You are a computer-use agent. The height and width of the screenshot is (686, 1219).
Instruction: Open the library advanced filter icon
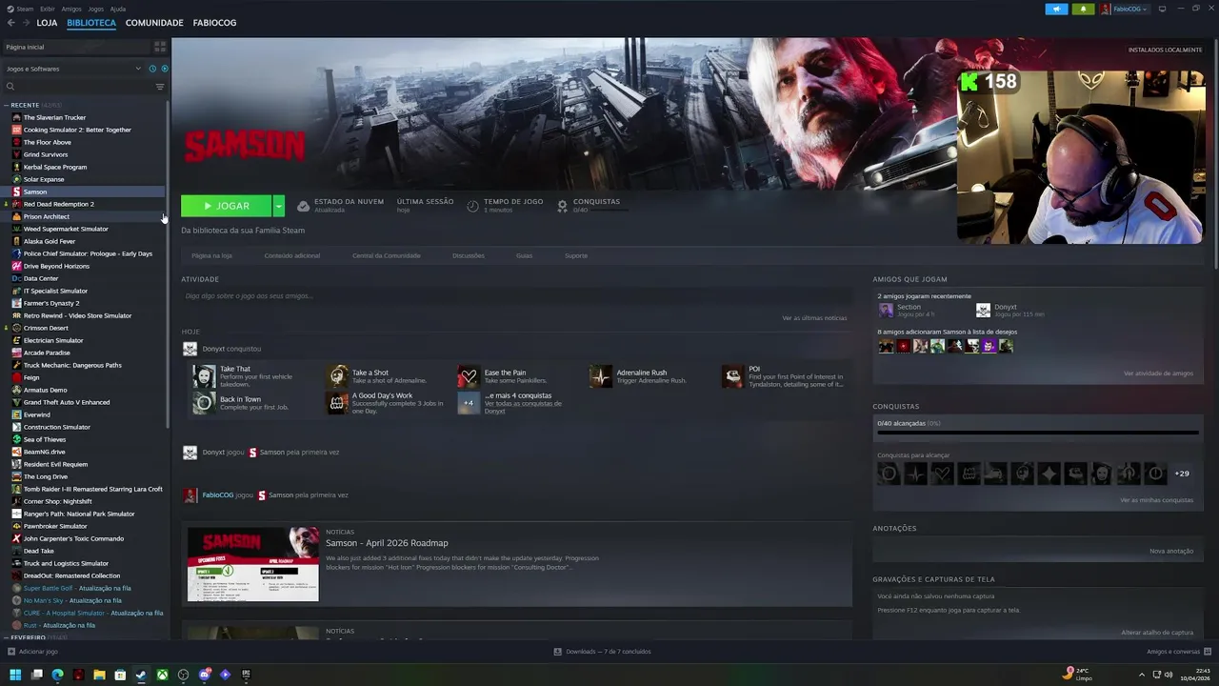tap(160, 87)
